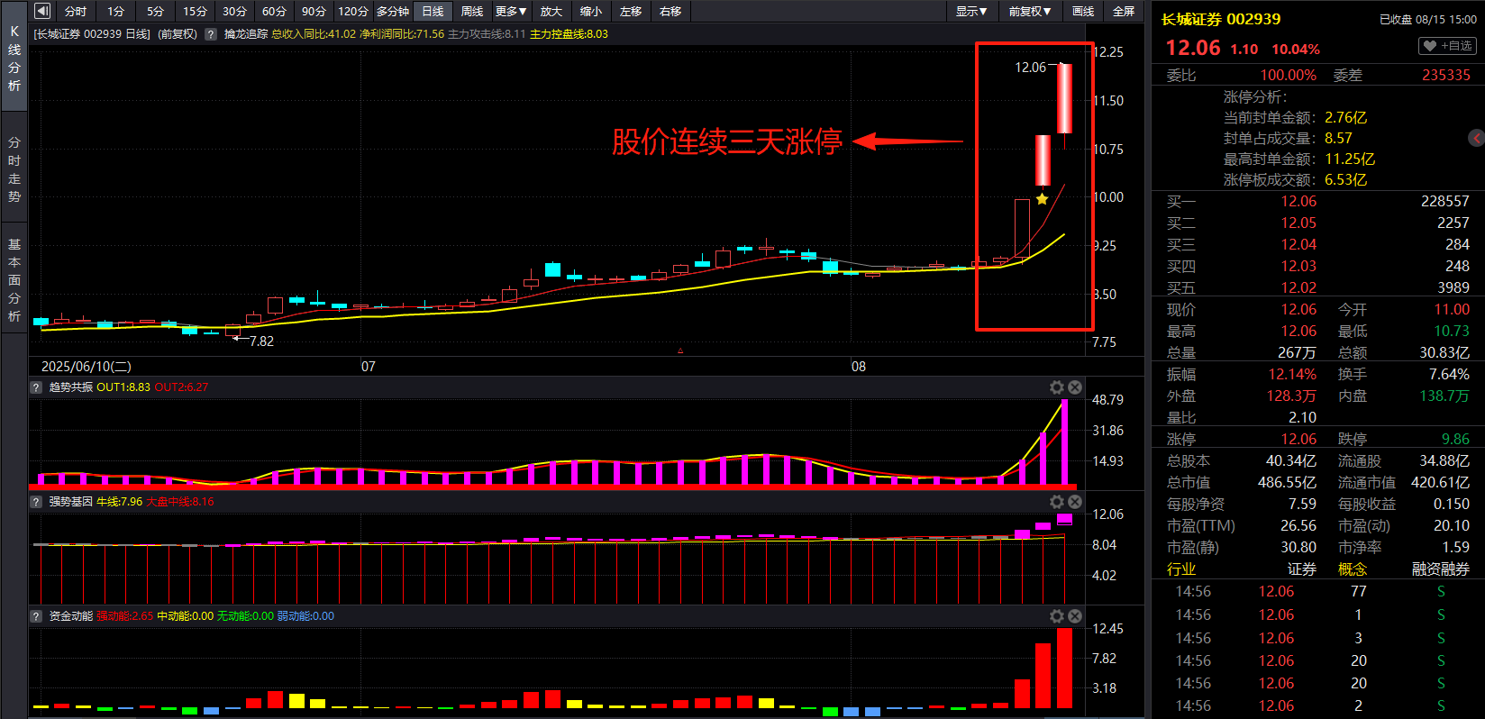Zoom in with 放大 button

coord(551,11)
